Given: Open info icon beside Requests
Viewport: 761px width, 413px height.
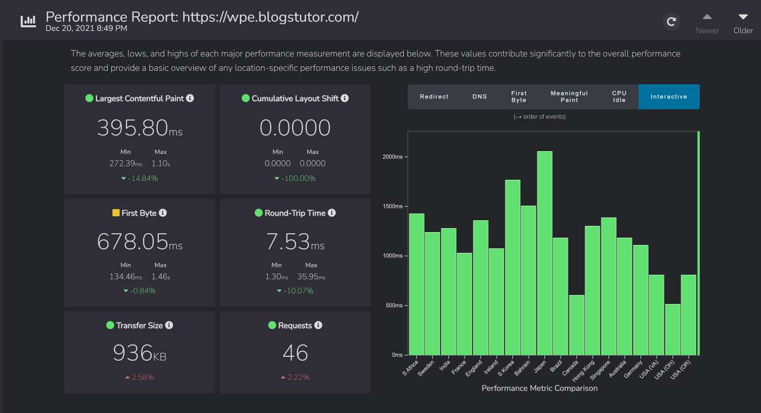Looking at the screenshot, I should (318, 325).
